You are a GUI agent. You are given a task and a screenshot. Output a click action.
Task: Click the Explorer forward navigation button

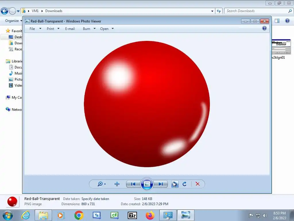(12, 11)
